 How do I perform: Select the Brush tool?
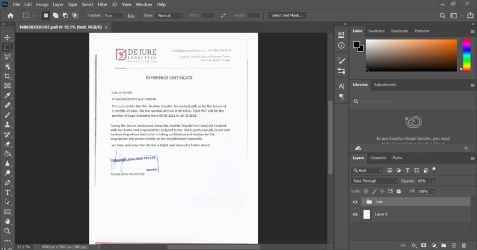tap(7, 115)
